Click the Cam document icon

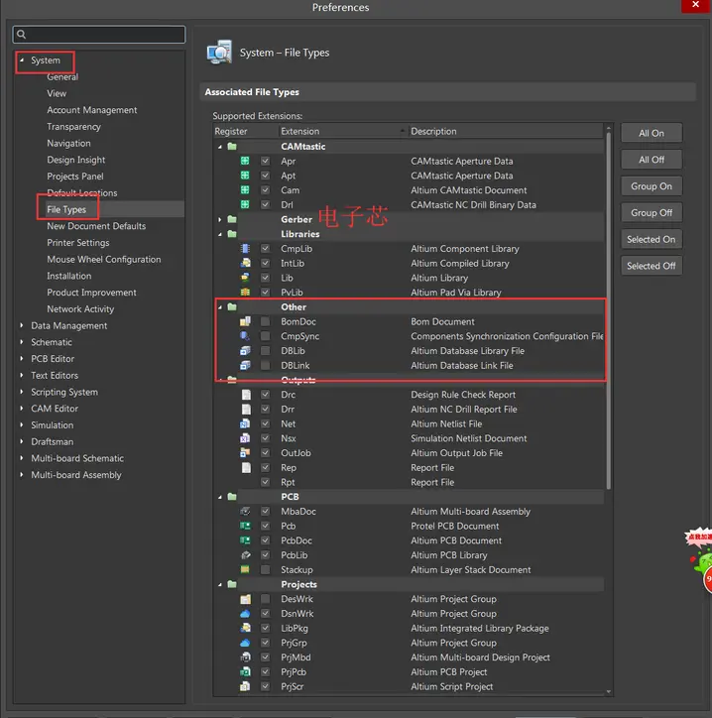pyautogui.click(x=245, y=190)
